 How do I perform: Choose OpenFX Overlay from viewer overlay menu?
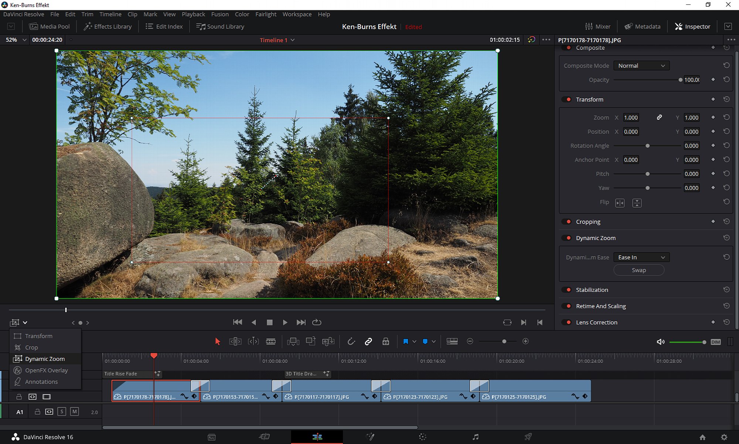(x=46, y=370)
